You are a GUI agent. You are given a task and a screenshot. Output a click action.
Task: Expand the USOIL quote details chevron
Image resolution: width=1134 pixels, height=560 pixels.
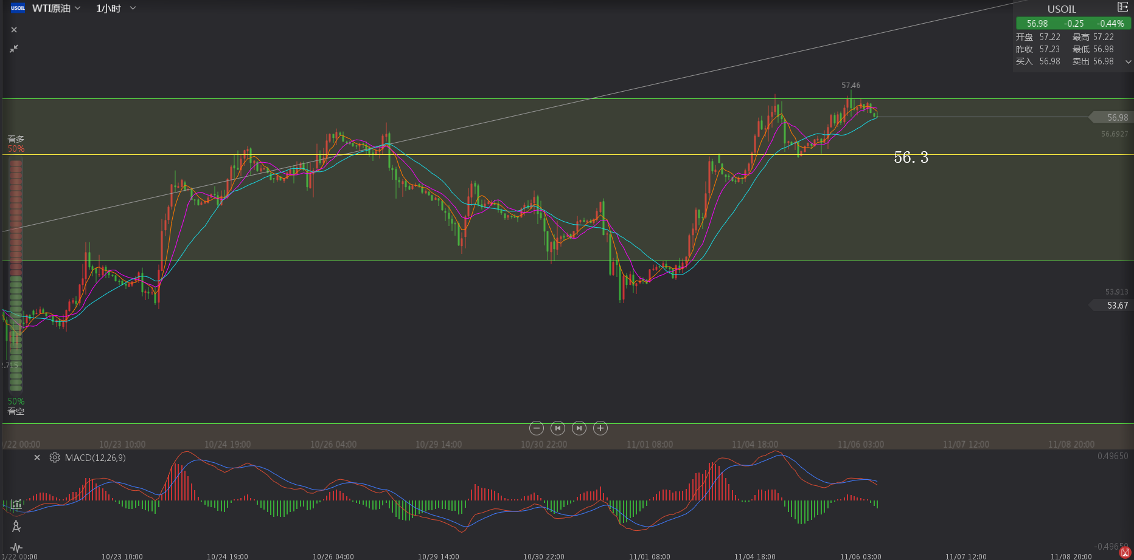coord(1128,62)
